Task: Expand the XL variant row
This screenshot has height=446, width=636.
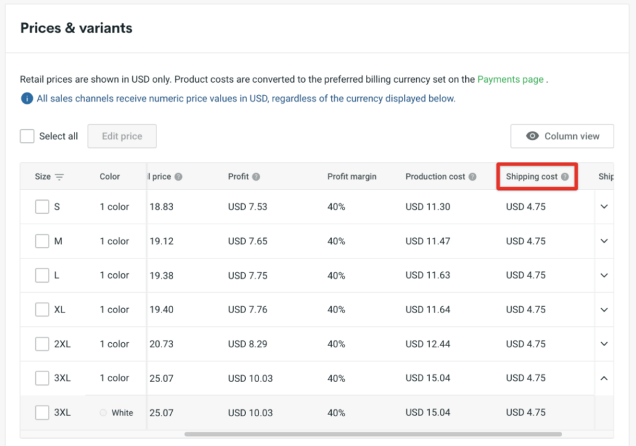Action: (603, 309)
